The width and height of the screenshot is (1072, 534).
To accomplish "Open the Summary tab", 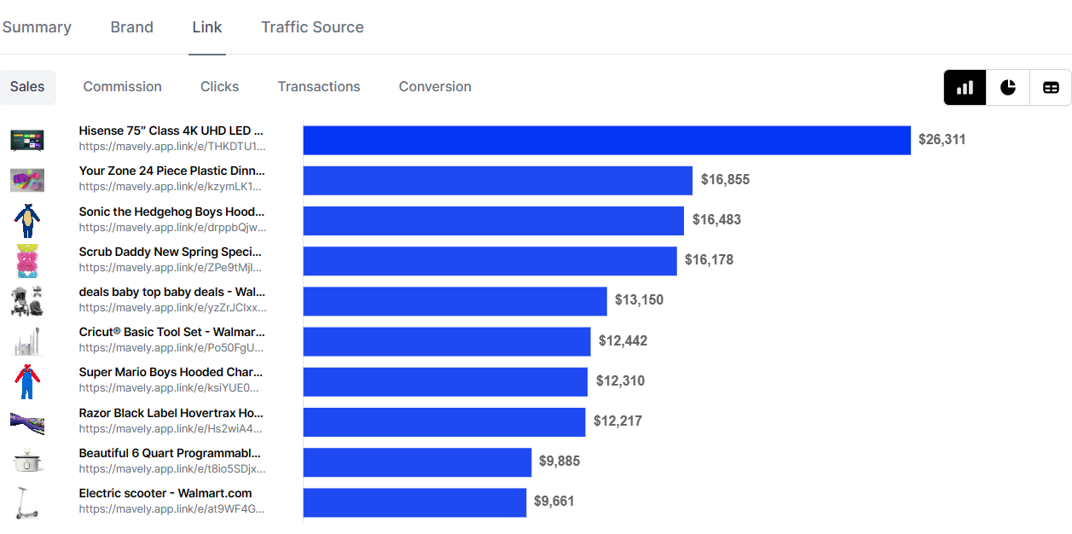I will coord(37,27).
